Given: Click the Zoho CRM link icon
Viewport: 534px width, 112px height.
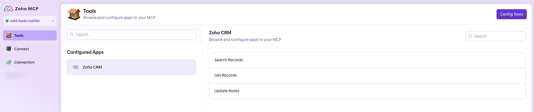Looking at the screenshot, I should [76, 67].
